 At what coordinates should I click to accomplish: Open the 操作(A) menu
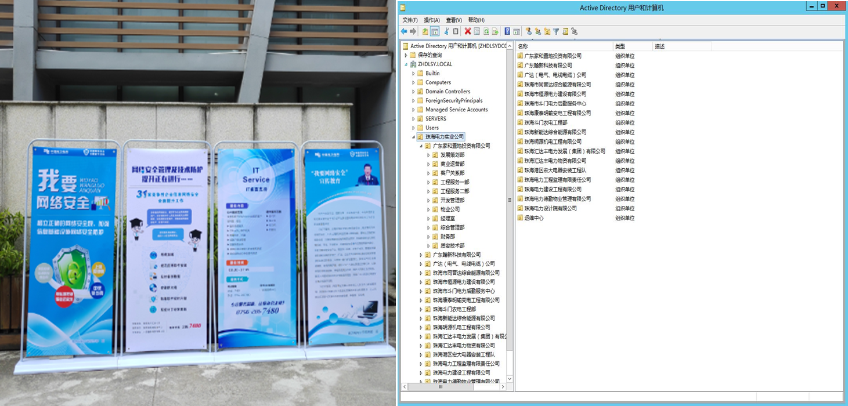432,20
